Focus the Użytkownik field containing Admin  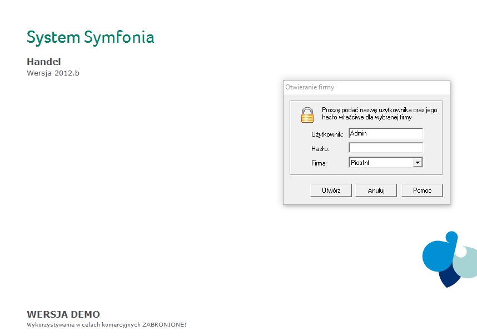386,133
